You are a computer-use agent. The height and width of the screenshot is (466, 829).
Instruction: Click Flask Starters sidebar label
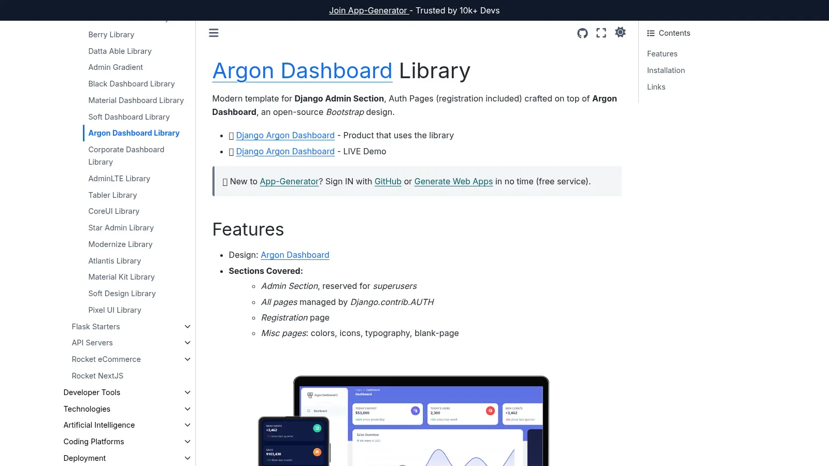(x=96, y=327)
